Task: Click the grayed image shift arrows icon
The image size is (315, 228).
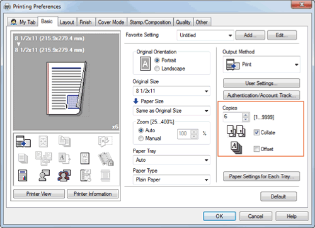Action: (x=43, y=141)
